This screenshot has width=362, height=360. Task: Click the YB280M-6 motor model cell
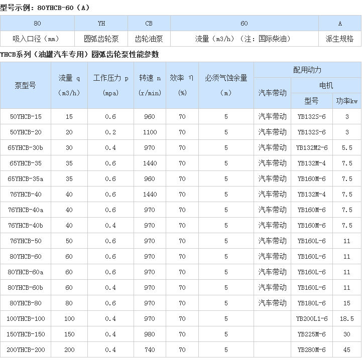tap(312, 349)
